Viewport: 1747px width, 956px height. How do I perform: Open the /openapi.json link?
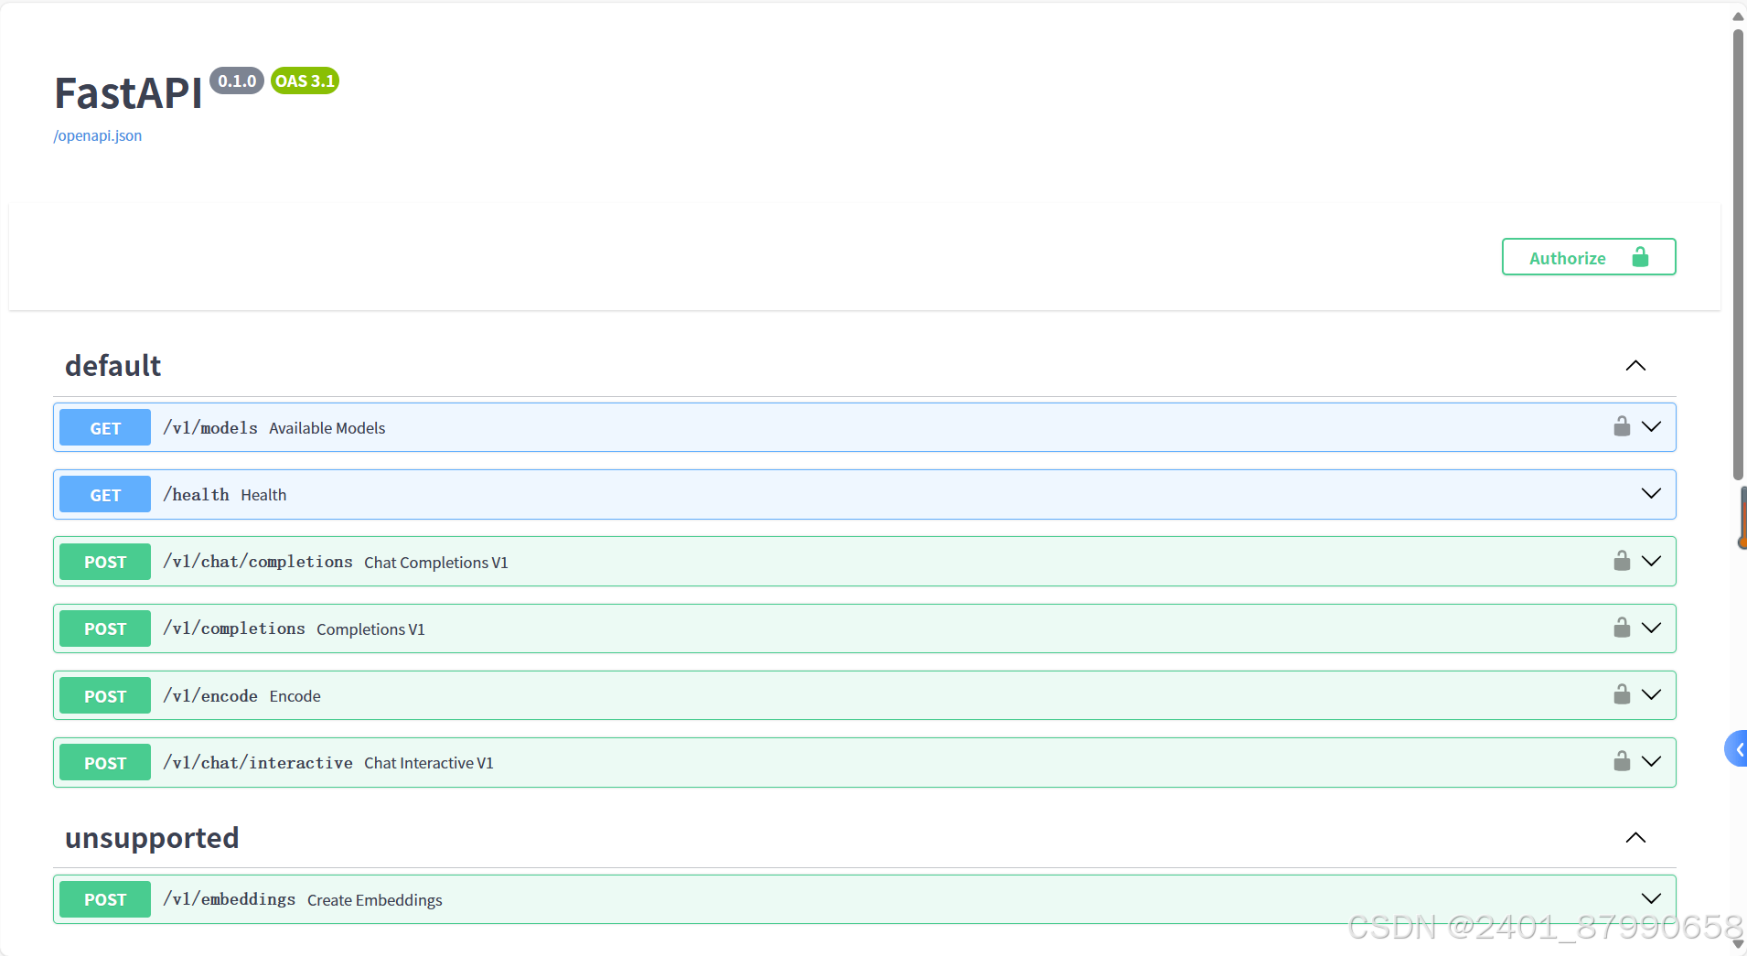(x=98, y=135)
